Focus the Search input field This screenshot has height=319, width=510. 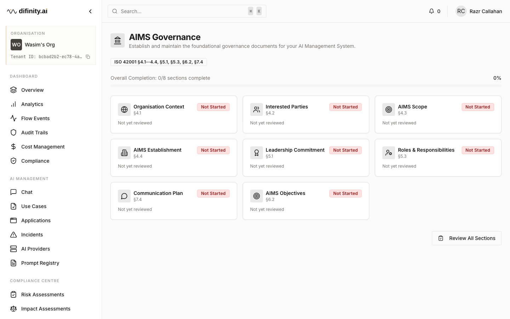[187, 11]
